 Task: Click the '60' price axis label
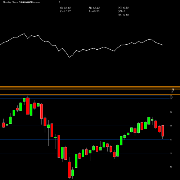171,140
